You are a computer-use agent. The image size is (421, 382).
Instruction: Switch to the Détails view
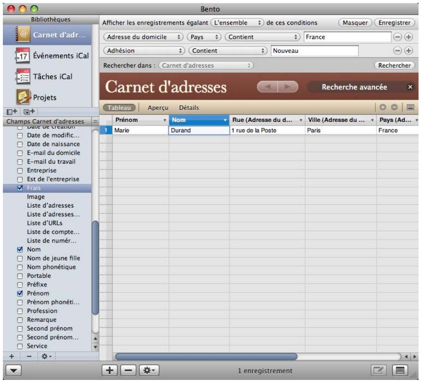pos(189,108)
